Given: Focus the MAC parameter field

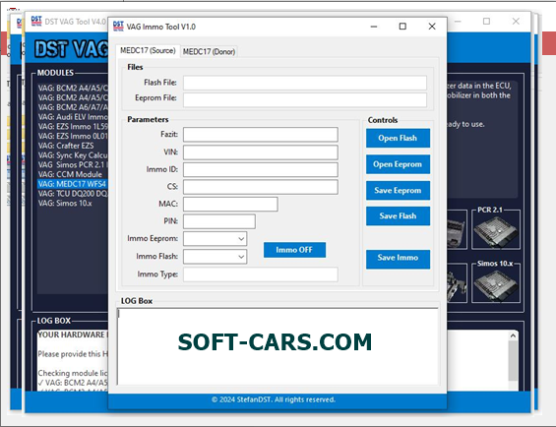Looking at the screenshot, I should point(230,205).
